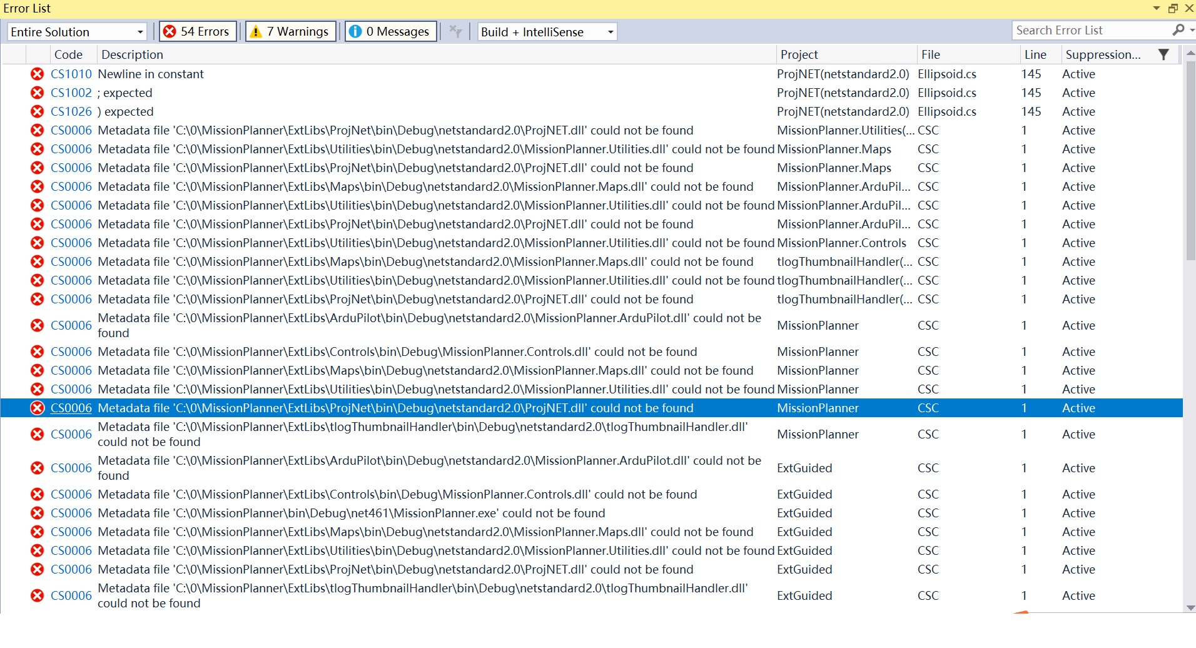Sort by the Line column header
This screenshot has height=648, width=1196.
(1040, 54)
